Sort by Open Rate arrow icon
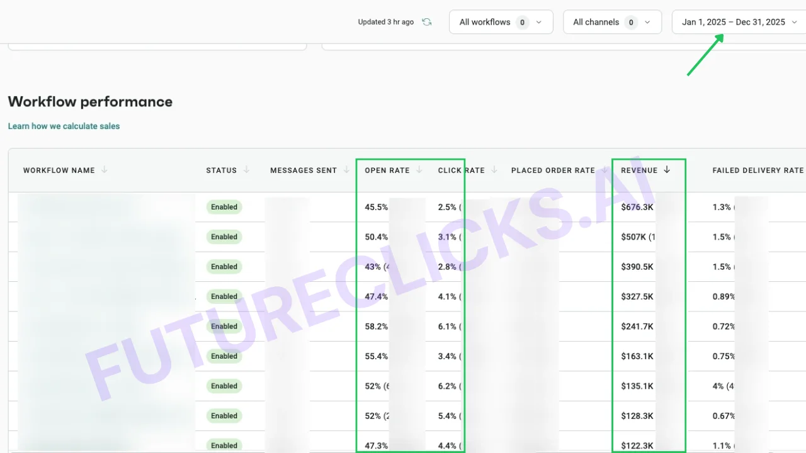 point(419,170)
